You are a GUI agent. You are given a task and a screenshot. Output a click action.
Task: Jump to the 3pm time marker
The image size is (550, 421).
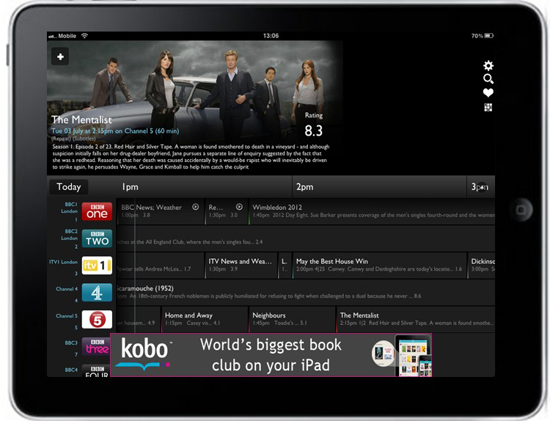tap(480, 187)
